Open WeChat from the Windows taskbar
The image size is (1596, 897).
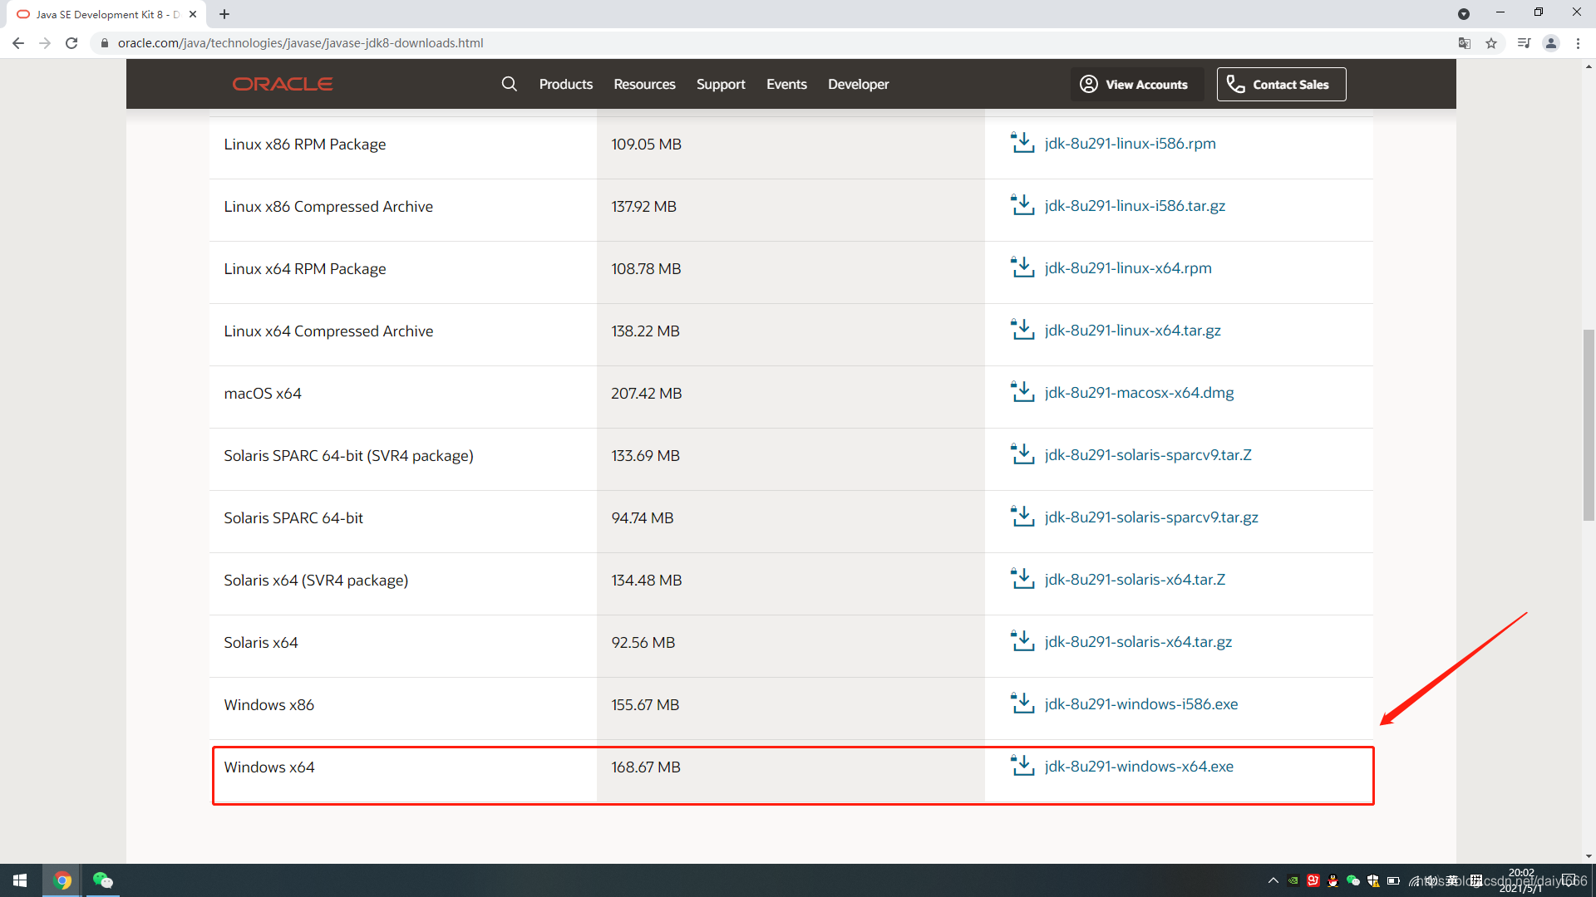pos(102,880)
